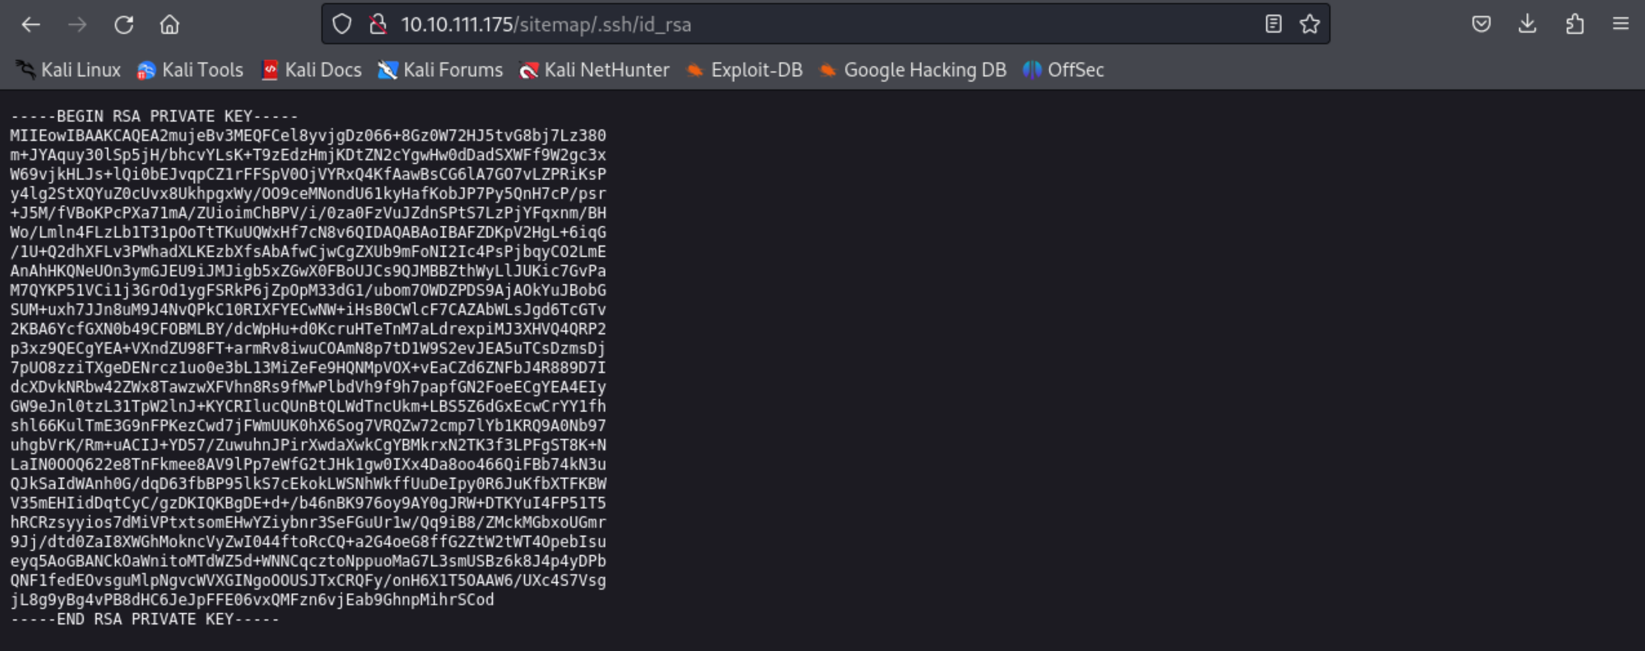Click the address bar URL text
This screenshot has width=1645, height=651.
[x=545, y=24]
